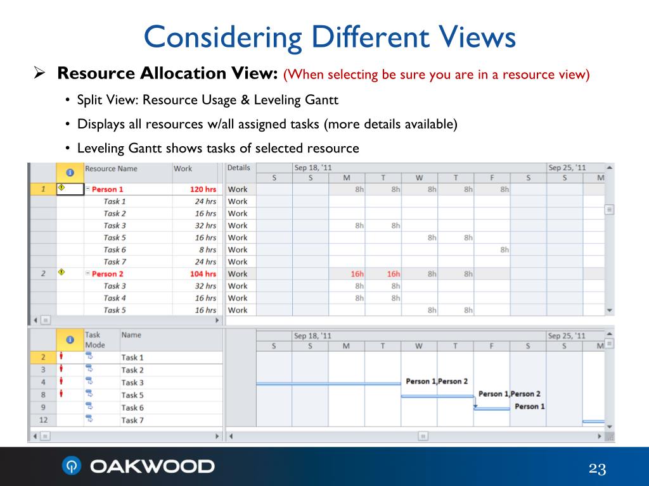Select row number 1 header for Person 1
The height and width of the screenshot is (486, 649).
[44, 189]
